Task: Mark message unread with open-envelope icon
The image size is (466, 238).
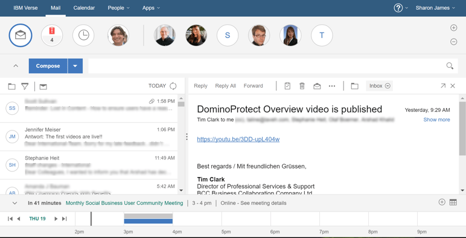Action: click(317, 86)
